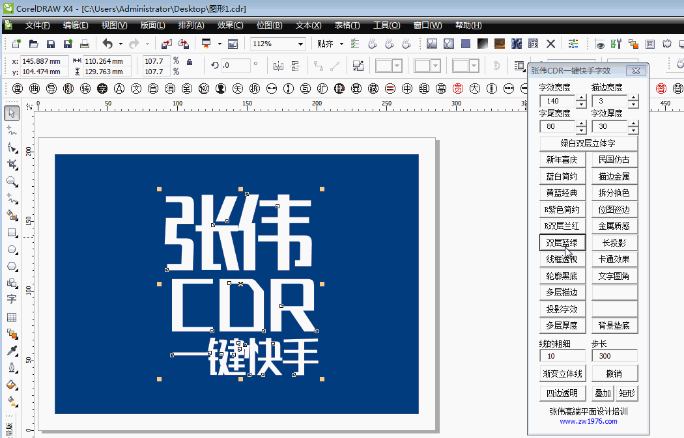Open the 112% zoom level dropdown
Screen dimensions: 684x438
pyautogui.click(x=300, y=44)
